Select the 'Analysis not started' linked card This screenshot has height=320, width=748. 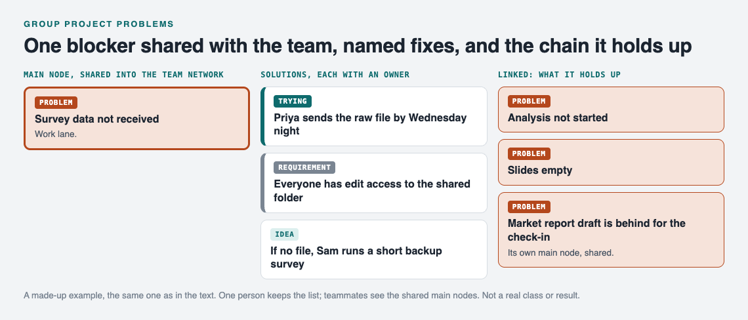point(611,110)
